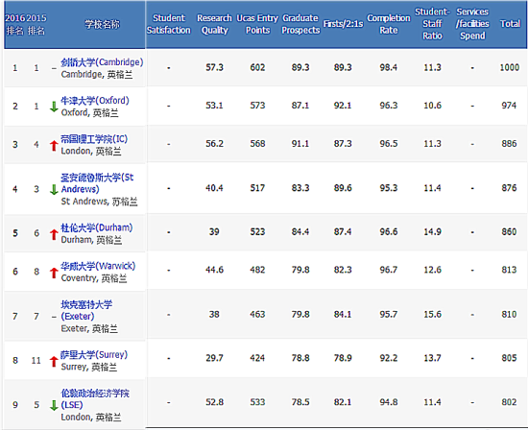This screenshot has width=528, height=430.
Task: Click the location text St Andrews, 苏格兰
Action: (x=99, y=202)
